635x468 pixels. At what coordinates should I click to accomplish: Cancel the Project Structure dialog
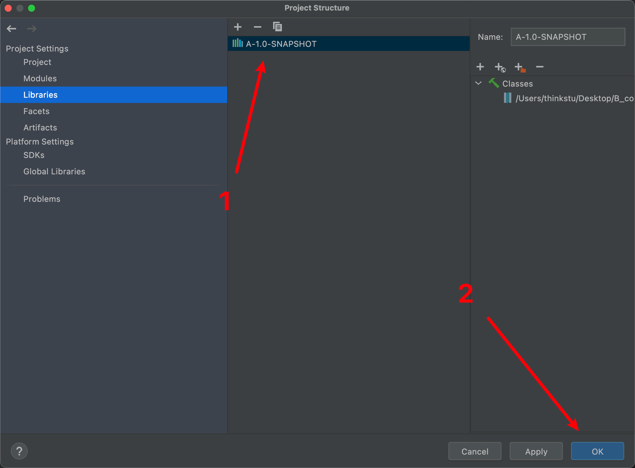(x=475, y=451)
